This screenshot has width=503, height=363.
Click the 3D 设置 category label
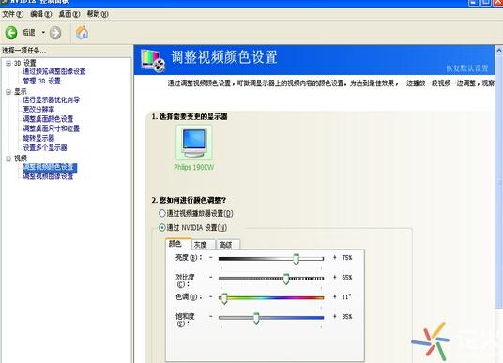click(x=25, y=63)
